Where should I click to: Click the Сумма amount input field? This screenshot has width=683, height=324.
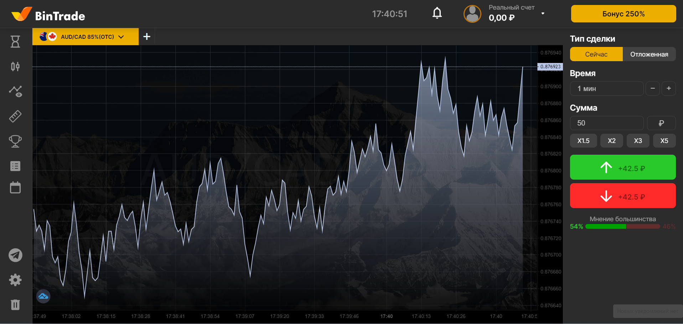(x=606, y=123)
